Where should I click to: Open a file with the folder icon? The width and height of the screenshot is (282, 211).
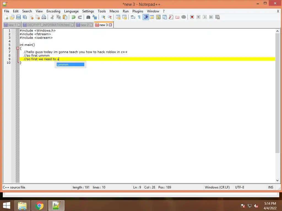(x=12, y=17)
